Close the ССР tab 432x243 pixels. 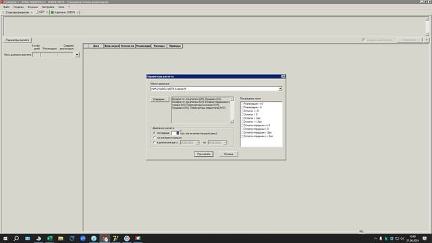[47, 12]
